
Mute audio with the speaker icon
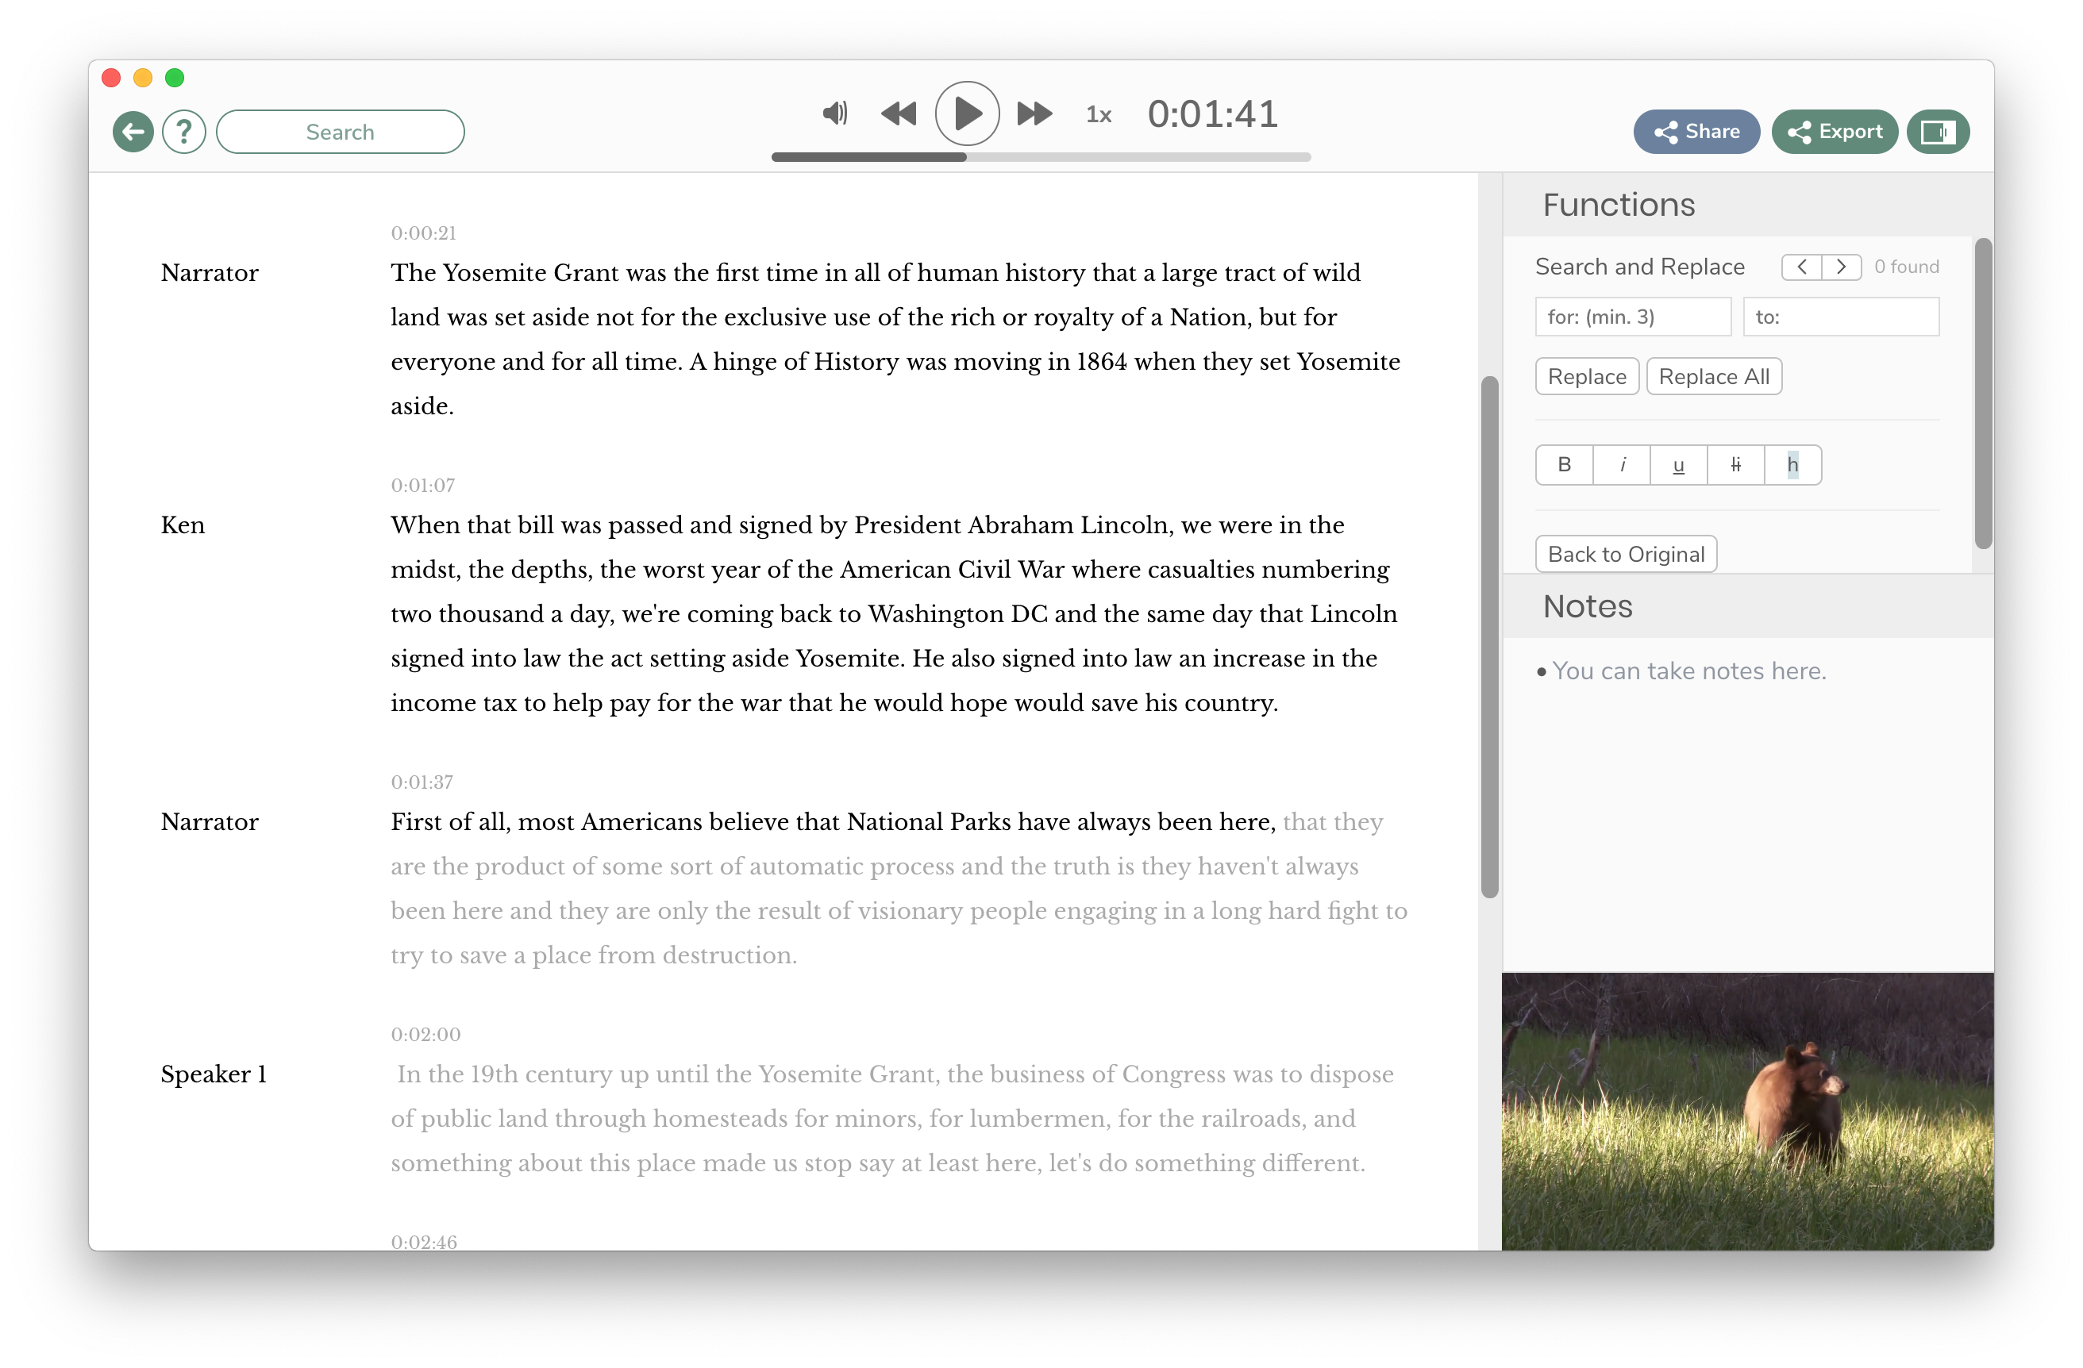[835, 113]
